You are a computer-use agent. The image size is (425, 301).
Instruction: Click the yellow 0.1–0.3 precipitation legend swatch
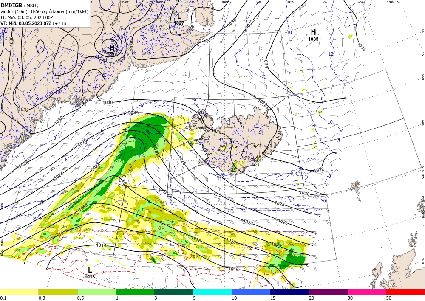pos(20,292)
